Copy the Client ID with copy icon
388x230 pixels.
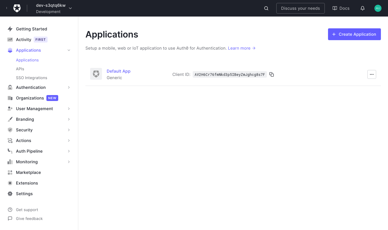click(272, 74)
